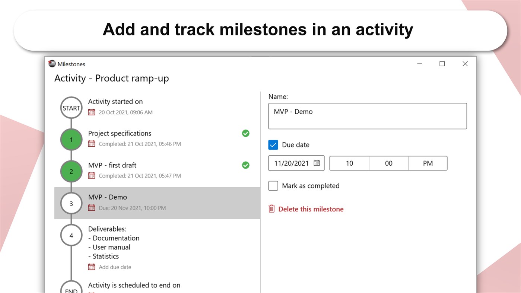The height and width of the screenshot is (293, 521).
Task: Enable the Mark as completed checkbox
Action: 273,186
